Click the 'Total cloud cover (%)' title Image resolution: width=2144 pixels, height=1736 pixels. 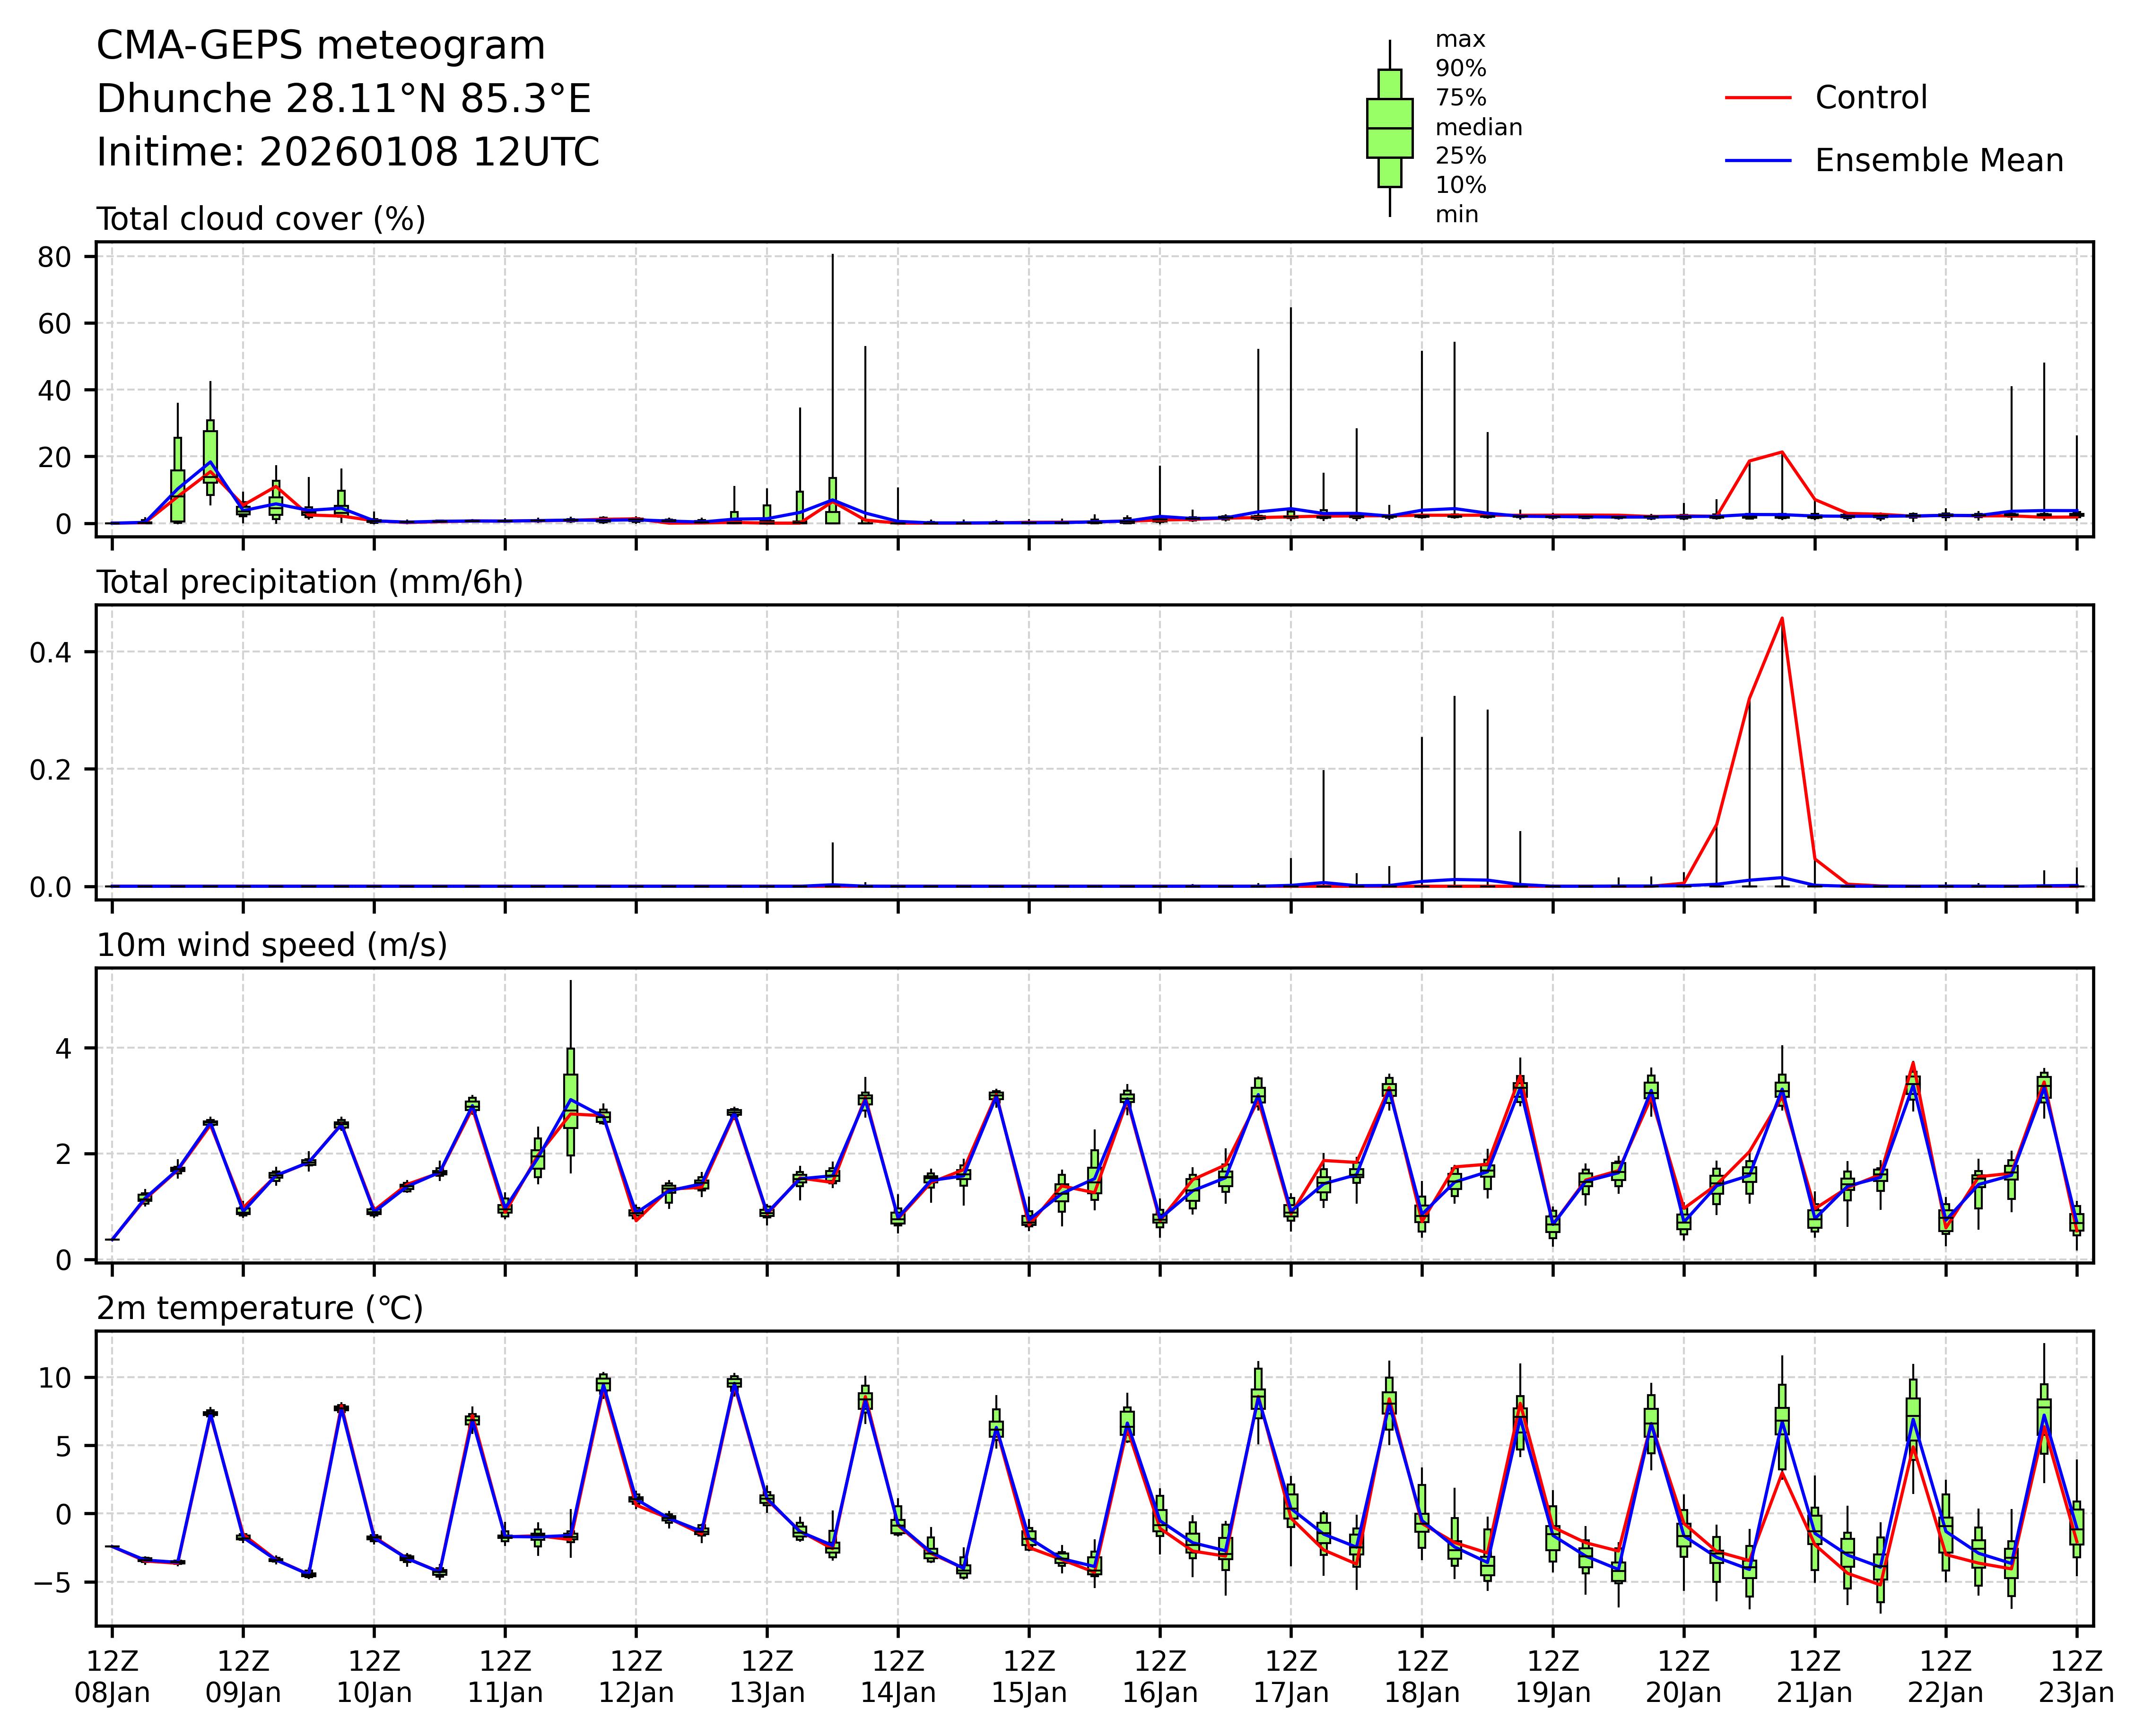(261, 219)
